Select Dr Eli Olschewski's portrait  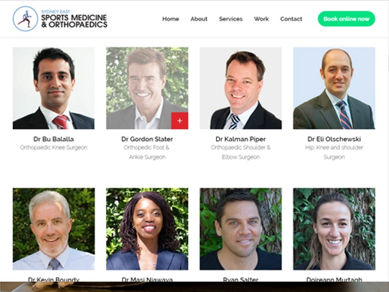334,88
